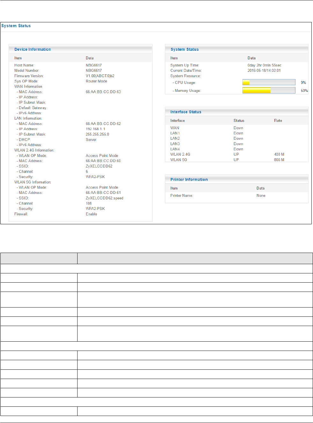This screenshot has width=313, height=423.
Task: Select uptime value 0day 2hr 0min 55sec
Action: 265,65
